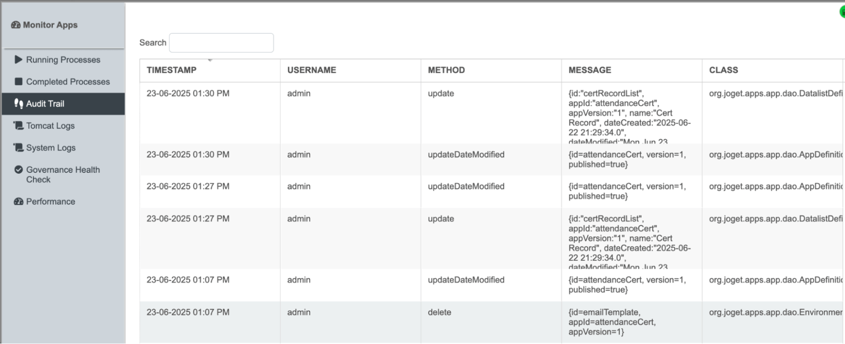Click the Governance Health Check checkmark icon
This screenshot has width=845, height=344.
[x=18, y=169]
